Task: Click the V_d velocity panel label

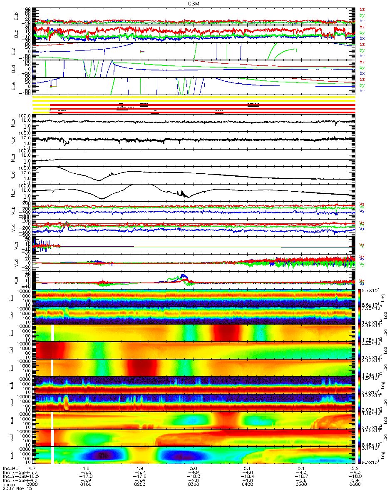Action: tap(16, 263)
